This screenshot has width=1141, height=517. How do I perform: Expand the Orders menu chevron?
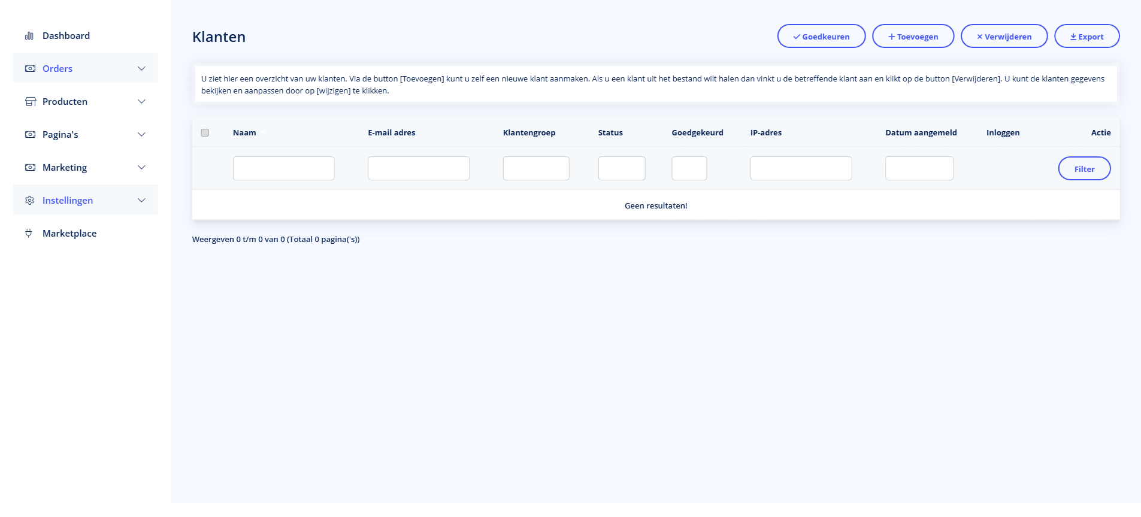pyautogui.click(x=141, y=69)
